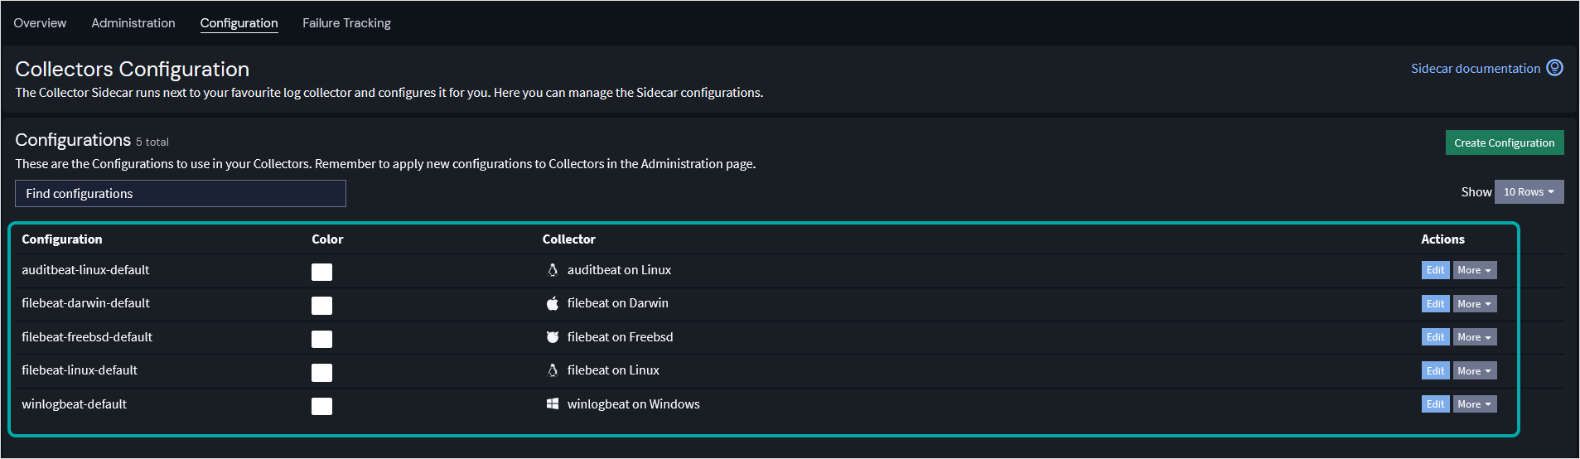Click the Configuration column header
The width and height of the screenshot is (1580, 459).
[x=62, y=239]
